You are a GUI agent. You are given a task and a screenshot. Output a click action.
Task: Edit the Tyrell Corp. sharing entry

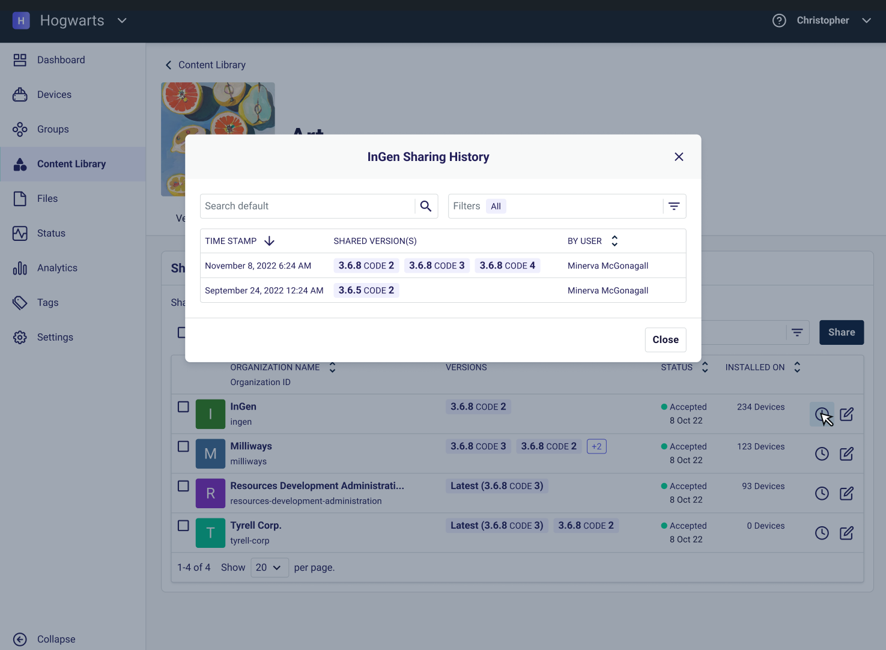(846, 533)
